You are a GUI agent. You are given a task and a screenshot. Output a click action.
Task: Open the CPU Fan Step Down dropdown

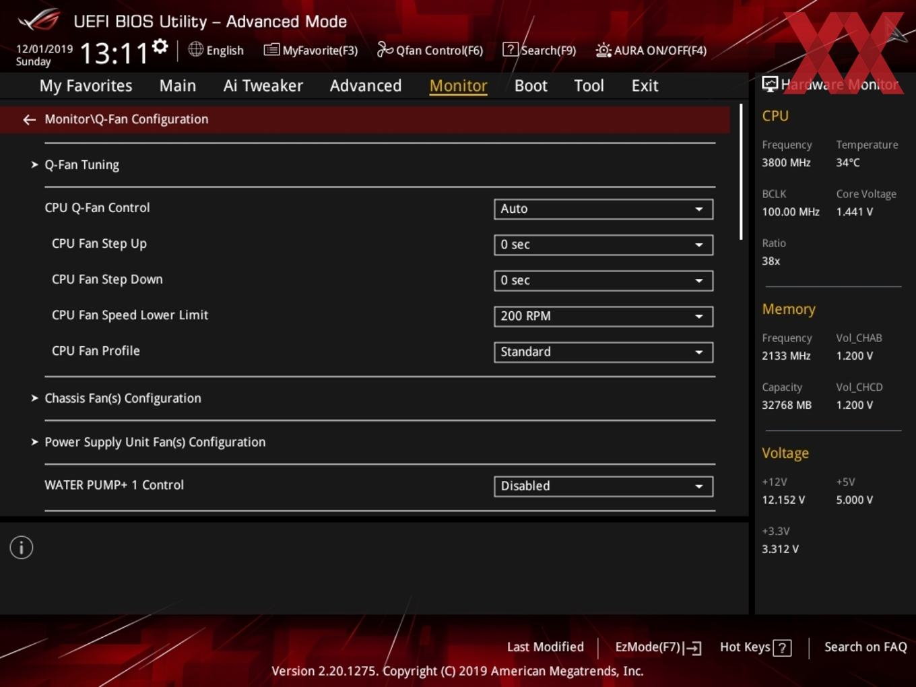click(x=603, y=280)
